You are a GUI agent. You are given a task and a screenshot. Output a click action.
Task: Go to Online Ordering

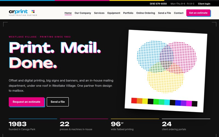click(x=146, y=13)
